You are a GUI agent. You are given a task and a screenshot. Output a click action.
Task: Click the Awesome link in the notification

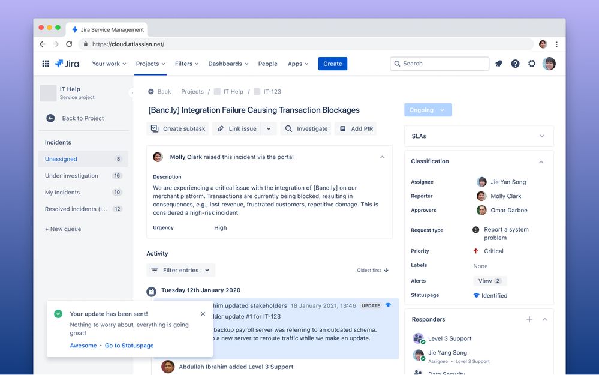(83, 346)
